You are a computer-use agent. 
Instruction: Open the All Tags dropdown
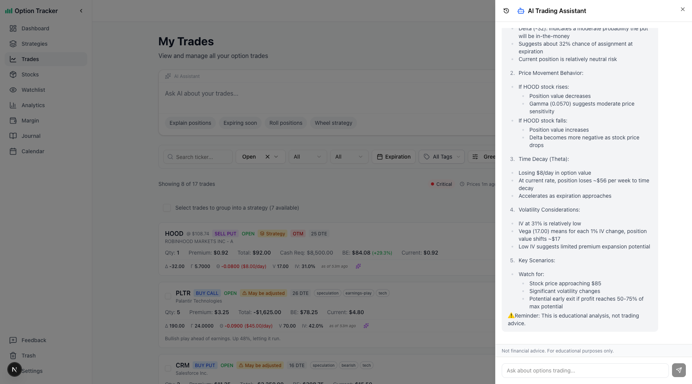pyautogui.click(x=442, y=157)
